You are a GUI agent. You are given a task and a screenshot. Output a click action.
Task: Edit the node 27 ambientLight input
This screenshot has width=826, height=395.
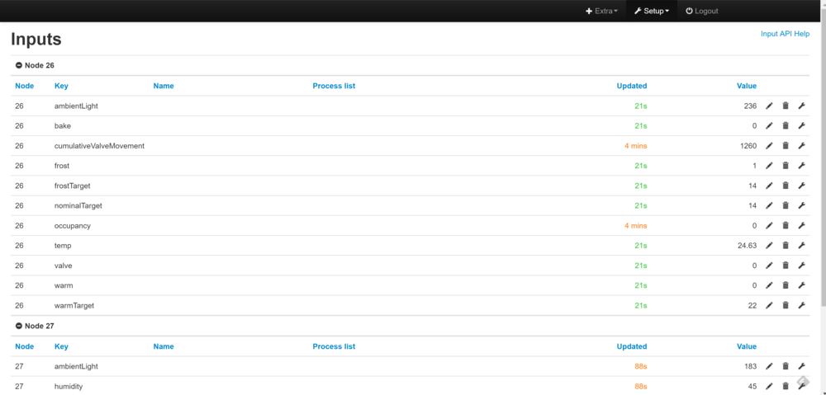[769, 367]
